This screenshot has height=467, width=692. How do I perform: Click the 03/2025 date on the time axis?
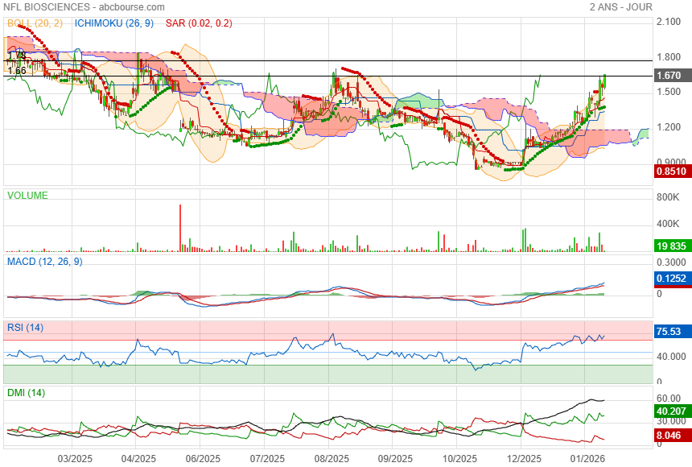coord(73,459)
